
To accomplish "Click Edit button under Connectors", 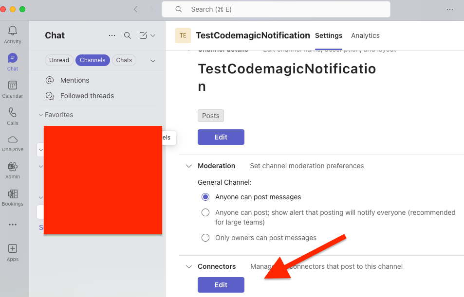I will (x=221, y=285).
